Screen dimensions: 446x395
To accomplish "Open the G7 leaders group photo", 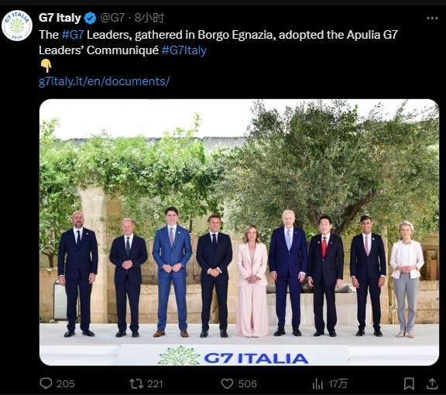I will tap(239, 232).
